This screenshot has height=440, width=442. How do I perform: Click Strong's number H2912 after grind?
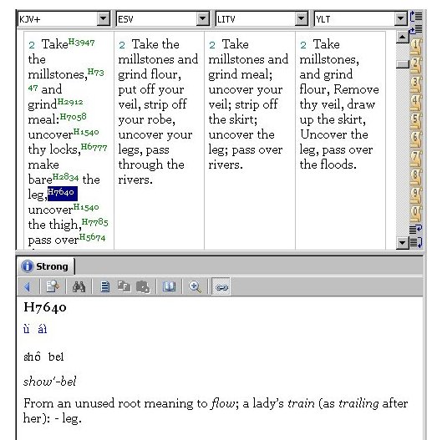pyautogui.click(x=70, y=102)
